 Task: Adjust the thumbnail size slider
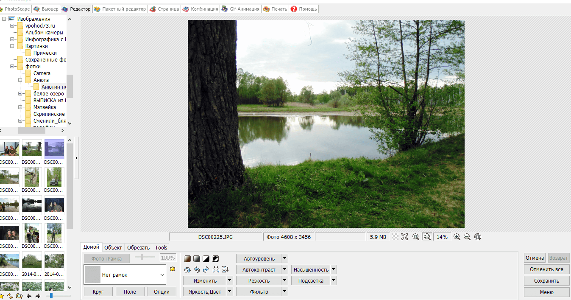[58, 295]
